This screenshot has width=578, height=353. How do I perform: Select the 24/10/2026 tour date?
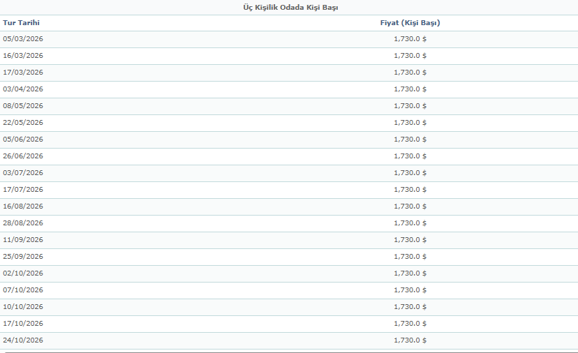coord(23,340)
